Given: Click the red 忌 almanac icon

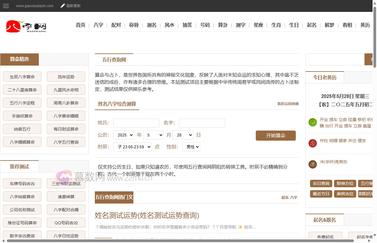Looking at the screenshot, I should point(312,143).
